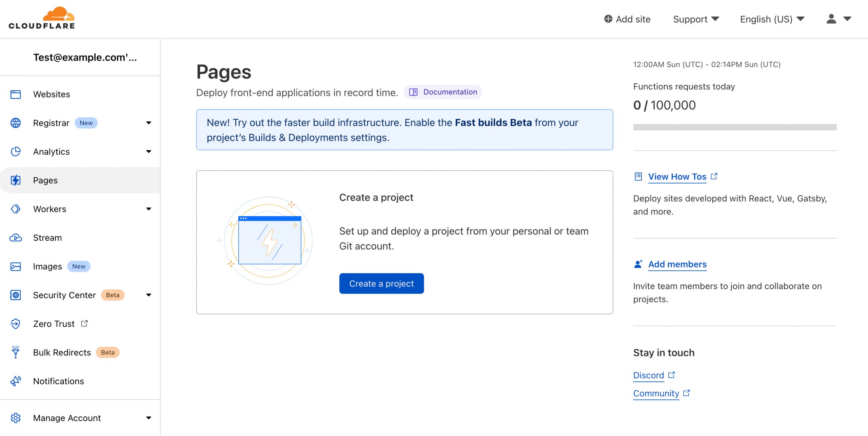Click the Pages page heading
The image size is (868, 436).
224,72
